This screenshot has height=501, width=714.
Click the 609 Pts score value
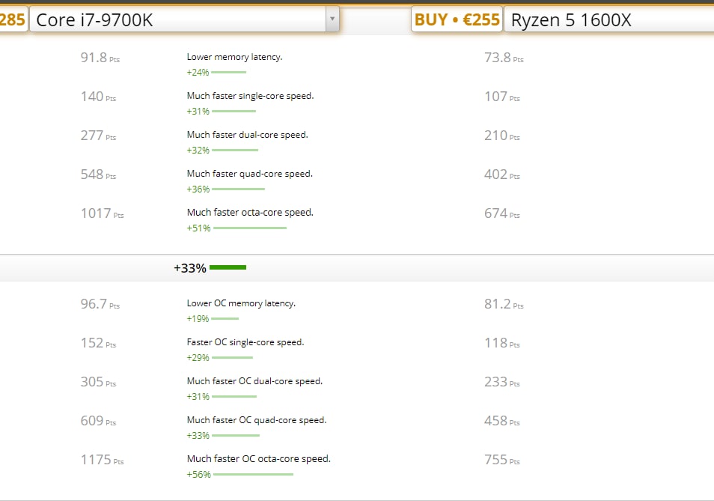click(98, 421)
